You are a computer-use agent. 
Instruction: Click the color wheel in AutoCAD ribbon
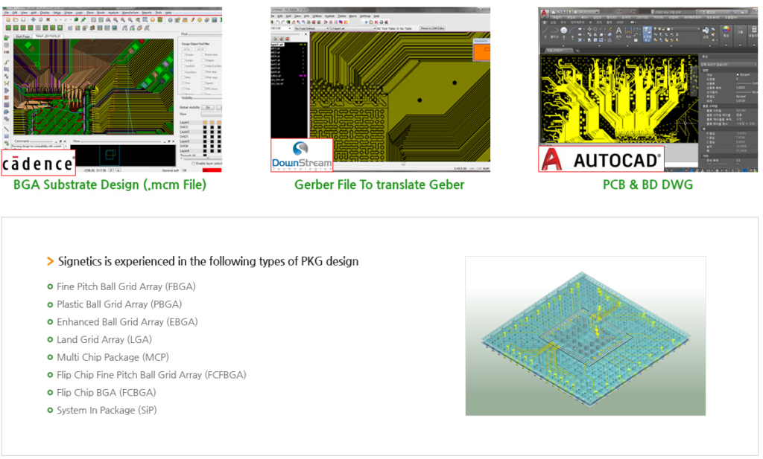tap(727, 31)
